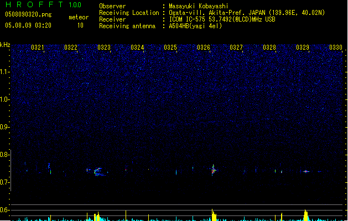
Task: Click the 0.6 frequency axis label
Action: point(4,210)
